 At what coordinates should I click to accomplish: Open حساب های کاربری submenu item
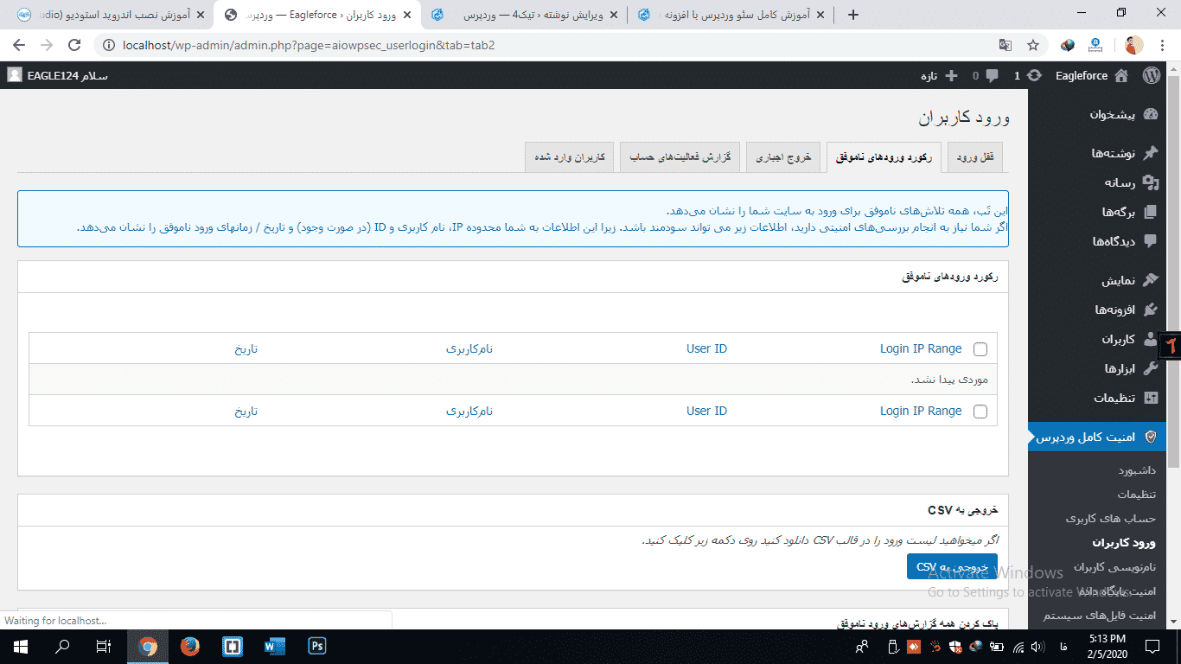tap(1110, 519)
